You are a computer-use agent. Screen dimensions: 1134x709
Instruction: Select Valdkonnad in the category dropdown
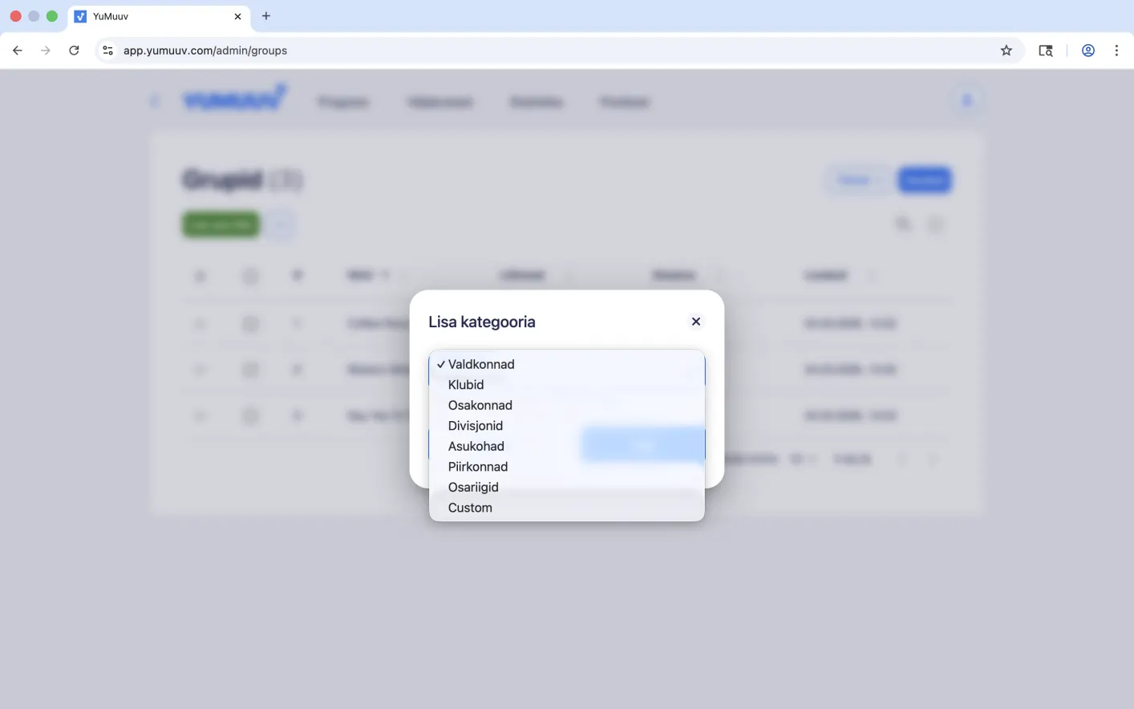coord(567,364)
